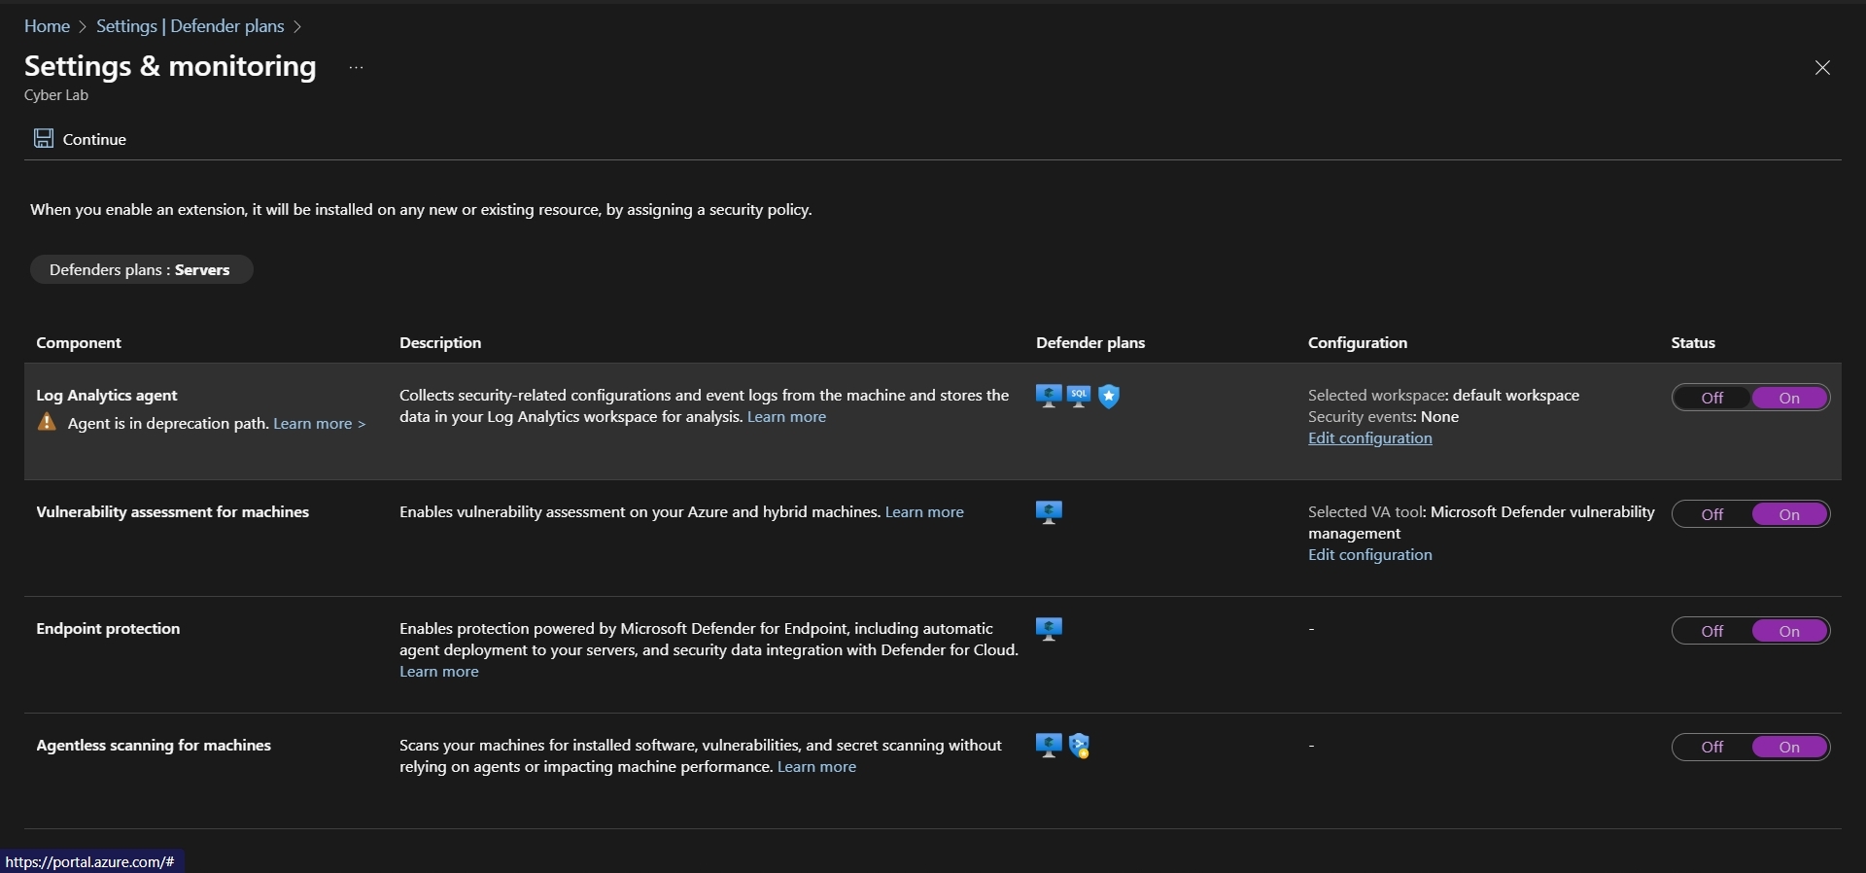Click the shield star icon in Log Analytics row
This screenshot has width=1866, height=873.
[x=1109, y=396]
